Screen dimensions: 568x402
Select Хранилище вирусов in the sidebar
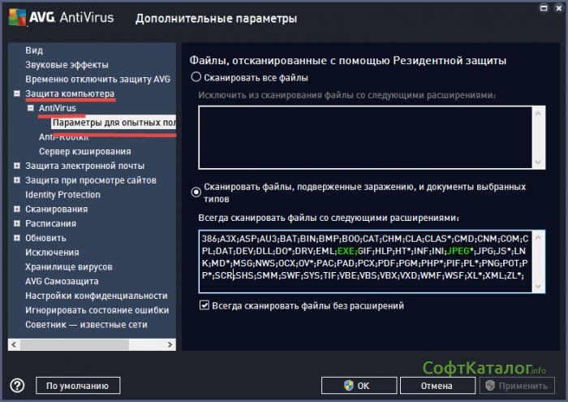68,266
